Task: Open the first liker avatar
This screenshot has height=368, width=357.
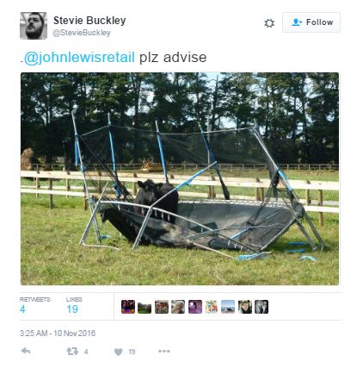Action: 128,307
